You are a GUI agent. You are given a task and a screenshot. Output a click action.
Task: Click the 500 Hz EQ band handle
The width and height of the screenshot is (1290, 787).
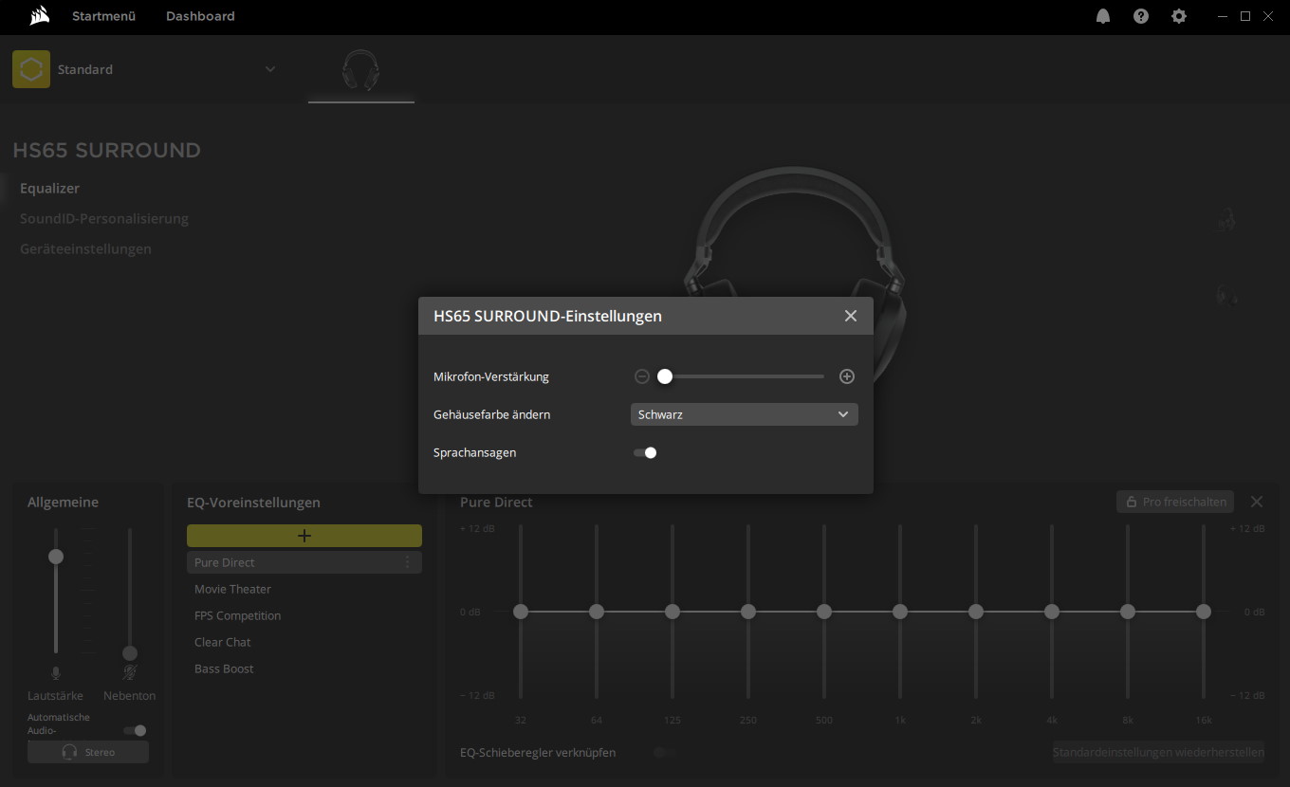824,612
